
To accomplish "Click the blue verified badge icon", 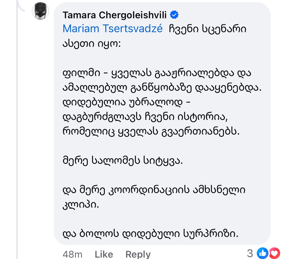I will 175,15.
